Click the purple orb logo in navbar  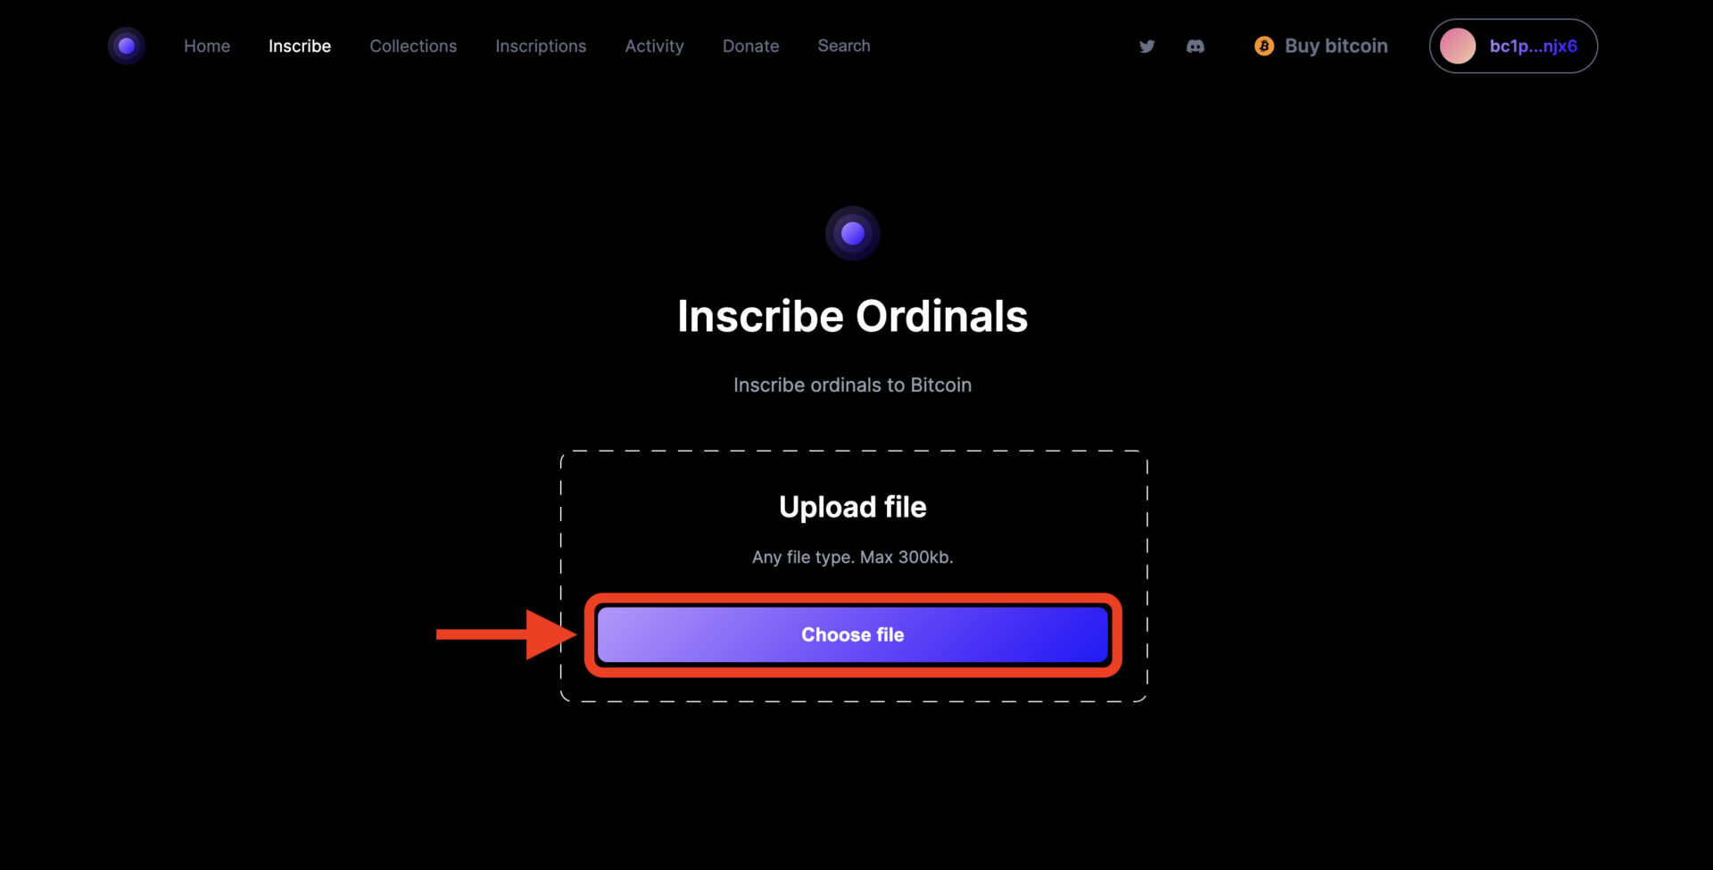[127, 46]
